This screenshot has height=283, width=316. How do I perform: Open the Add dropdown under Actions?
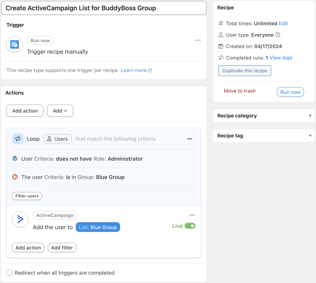click(x=60, y=111)
